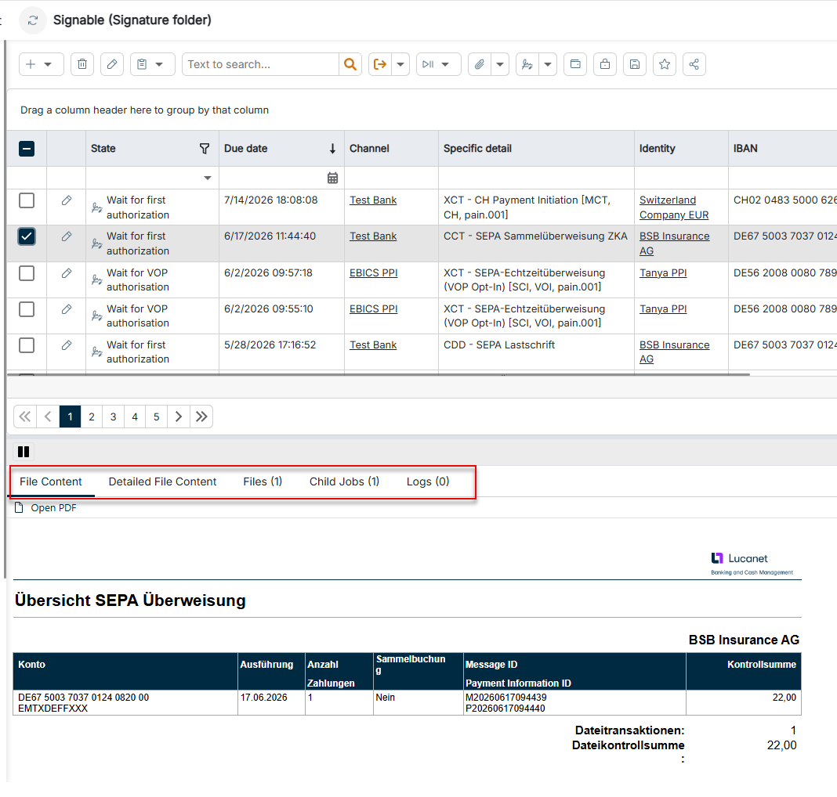Expand the clipboard dropdown arrow
This screenshot has height=797, width=837.
tap(159, 64)
